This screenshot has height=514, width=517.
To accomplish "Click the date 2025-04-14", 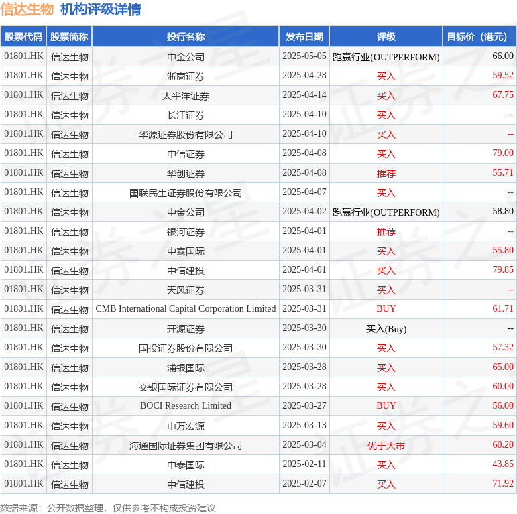I will tap(304, 95).
